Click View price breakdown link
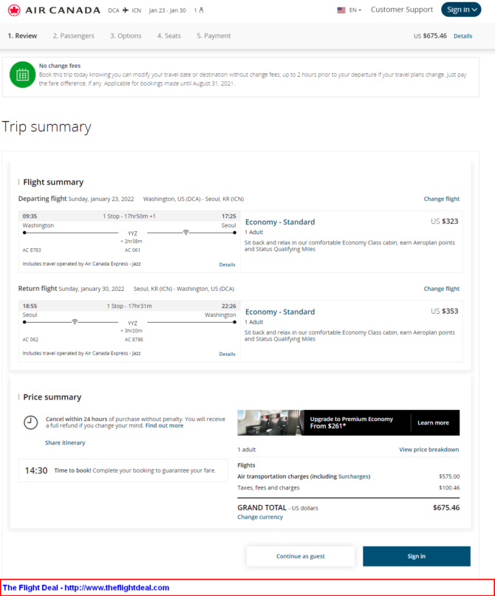495x596 pixels. [x=429, y=450]
